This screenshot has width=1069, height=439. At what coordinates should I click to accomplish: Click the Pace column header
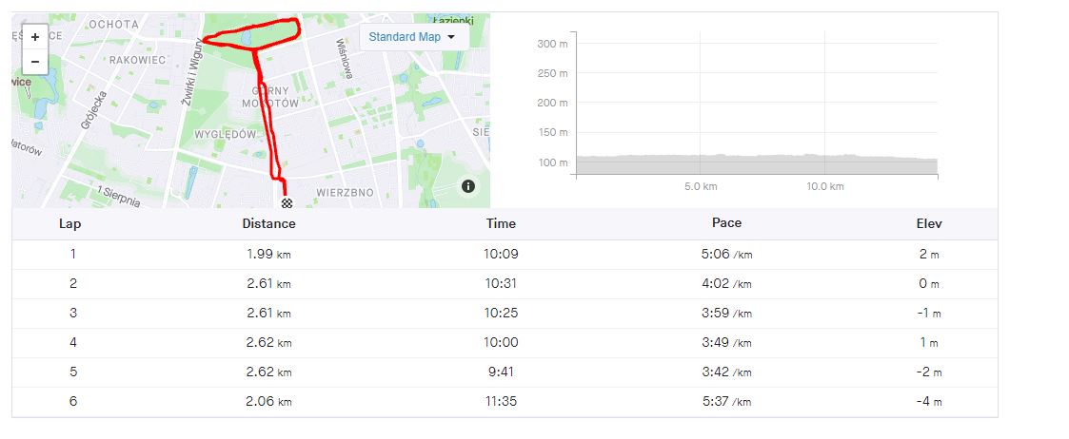tap(726, 223)
